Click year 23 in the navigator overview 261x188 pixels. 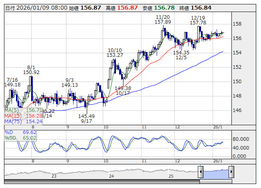54,176
